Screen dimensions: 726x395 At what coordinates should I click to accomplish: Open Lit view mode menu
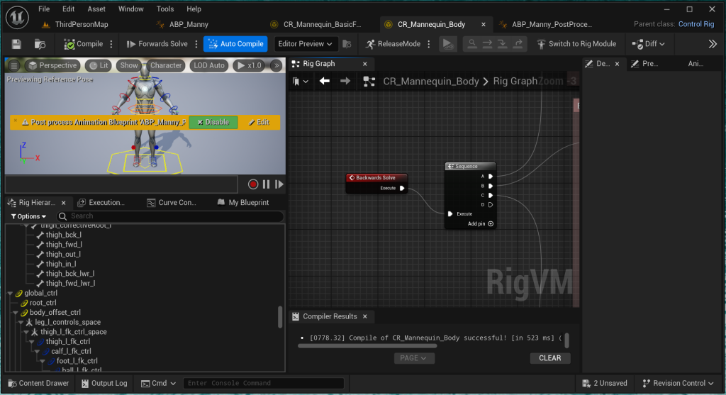click(x=99, y=65)
